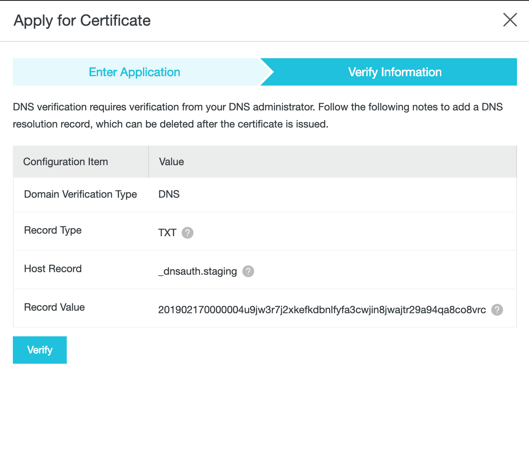Click the Host Record row label

(x=53, y=269)
